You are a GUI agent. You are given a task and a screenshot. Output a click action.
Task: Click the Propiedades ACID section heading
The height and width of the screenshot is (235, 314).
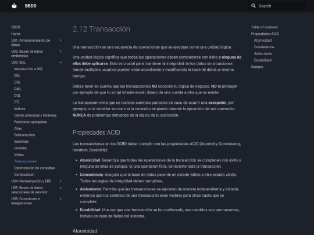[x=97, y=132]
